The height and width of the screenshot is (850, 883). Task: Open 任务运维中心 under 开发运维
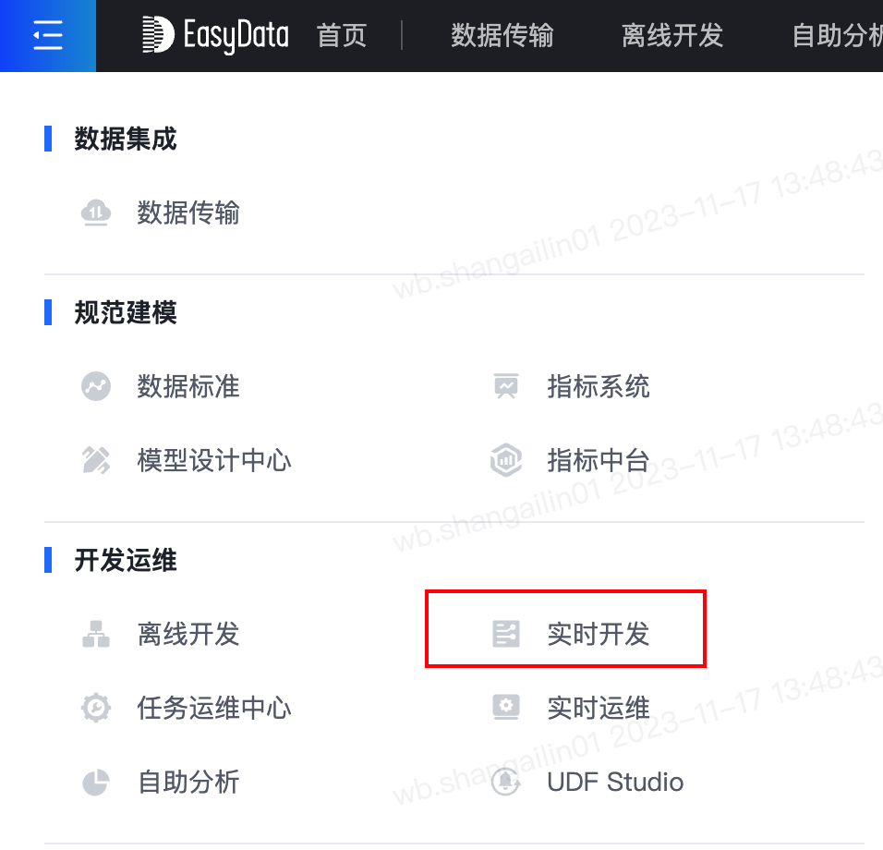[x=214, y=708]
